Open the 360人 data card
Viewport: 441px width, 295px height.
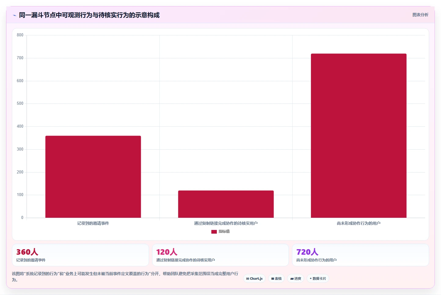(x=80, y=255)
